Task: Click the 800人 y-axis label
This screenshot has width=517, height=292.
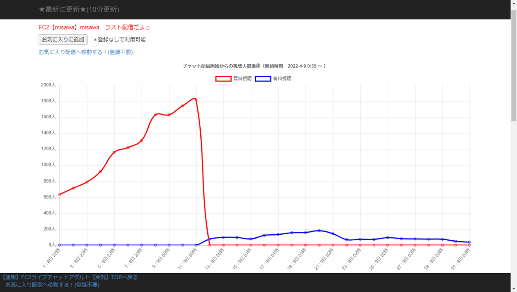Action: coord(50,181)
